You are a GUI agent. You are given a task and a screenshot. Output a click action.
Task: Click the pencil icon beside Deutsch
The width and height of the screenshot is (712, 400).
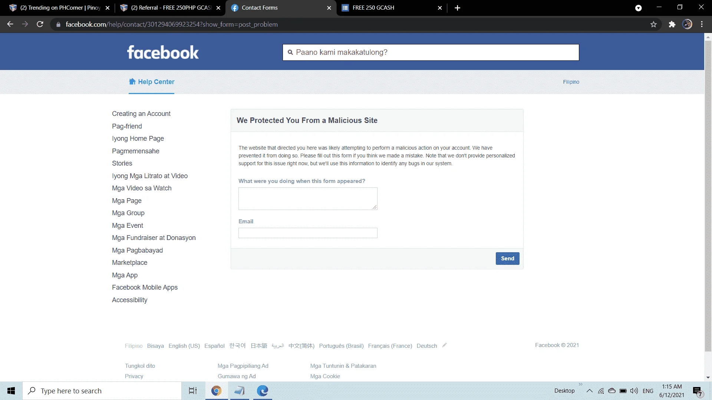444,345
